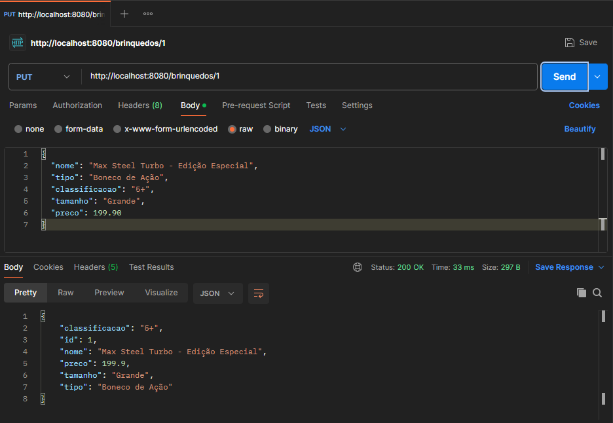Click "tipo": "Boneco de Ação" response line
This screenshot has width=613, height=423.
pyautogui.click(x=116, y=386)
